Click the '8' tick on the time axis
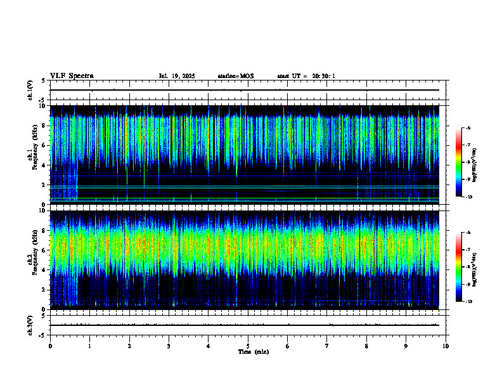Viewport: 502px width, 388px height. pyautogui.click(x=366, y=346)
